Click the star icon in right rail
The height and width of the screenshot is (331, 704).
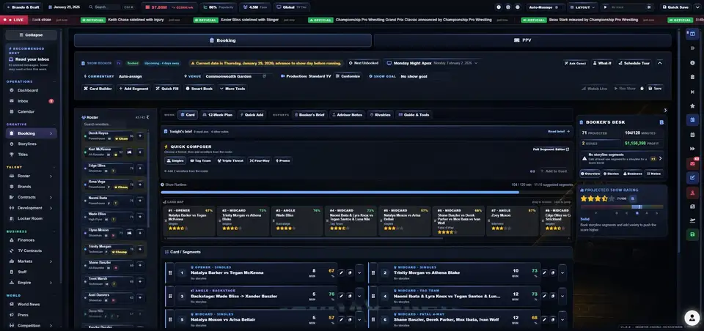click(x=692, y=106)
